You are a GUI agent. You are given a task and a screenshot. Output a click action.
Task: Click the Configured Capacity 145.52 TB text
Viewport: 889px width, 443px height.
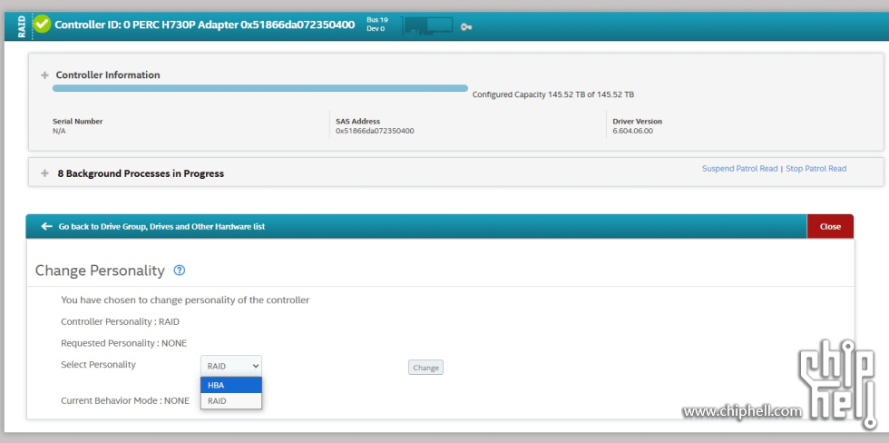[553, 94]
